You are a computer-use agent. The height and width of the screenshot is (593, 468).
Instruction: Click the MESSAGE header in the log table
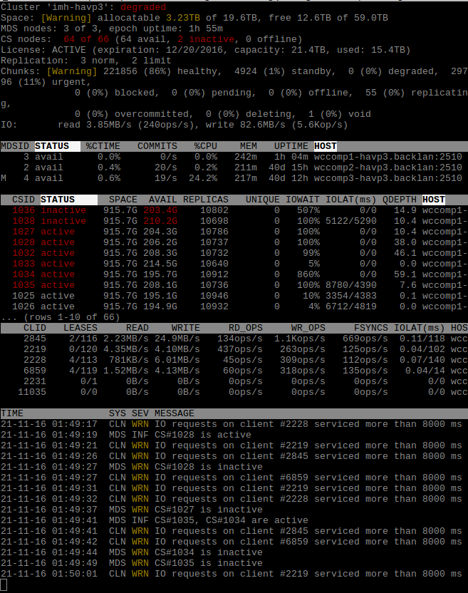click(175, 413)
